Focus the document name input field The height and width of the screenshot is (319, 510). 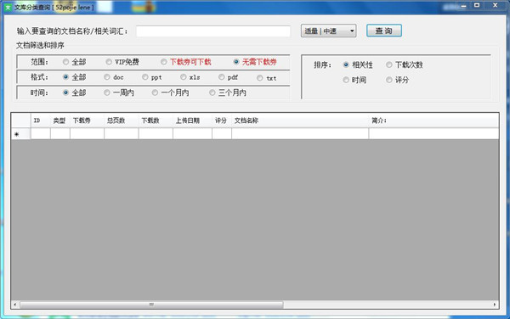pyautogui.click(x=213, y=31)
